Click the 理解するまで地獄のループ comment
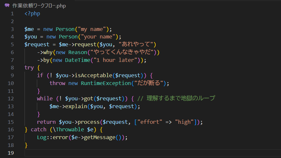Screen dimensions: 281x158 pyautogui.click(x=181, y=98)
